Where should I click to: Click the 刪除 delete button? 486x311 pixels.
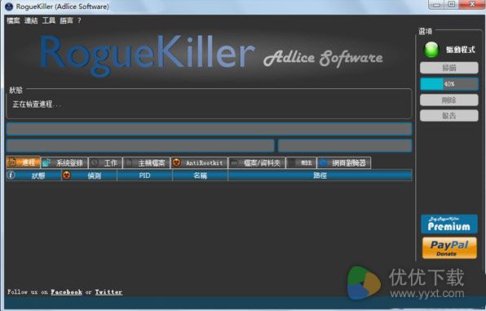point(449,100)
